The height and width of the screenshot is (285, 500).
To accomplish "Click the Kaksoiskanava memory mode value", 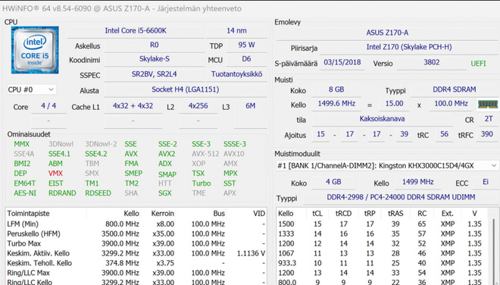I will tap(382, 119).
